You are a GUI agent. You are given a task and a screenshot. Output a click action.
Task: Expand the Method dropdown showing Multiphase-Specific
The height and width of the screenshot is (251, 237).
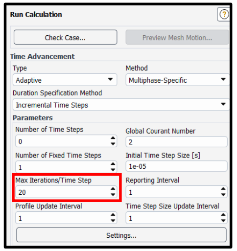point(178,80)
